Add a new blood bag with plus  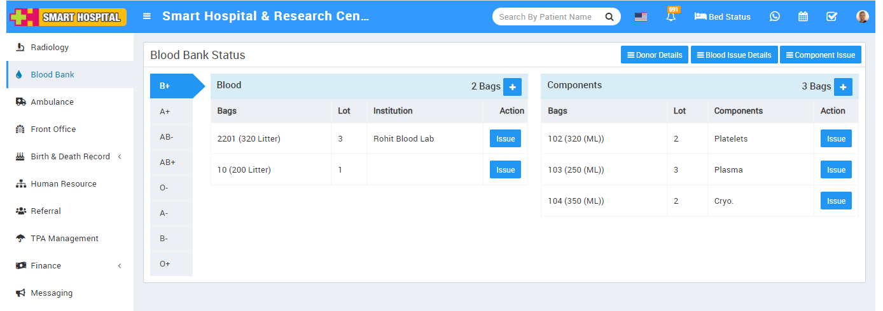512,87
